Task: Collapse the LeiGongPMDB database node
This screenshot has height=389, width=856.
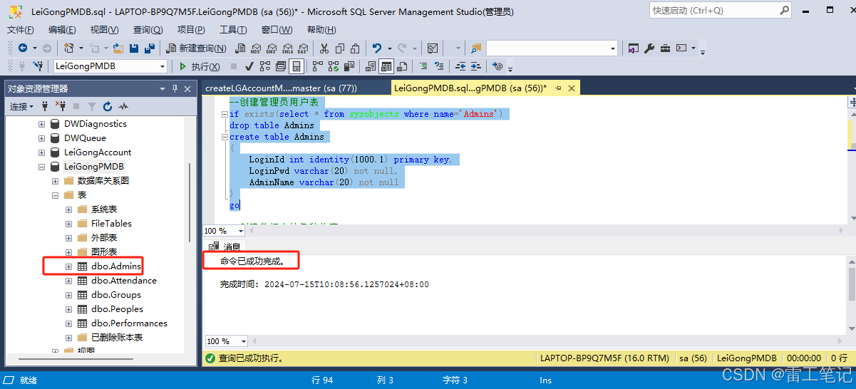Action: (x=41, y=167)
